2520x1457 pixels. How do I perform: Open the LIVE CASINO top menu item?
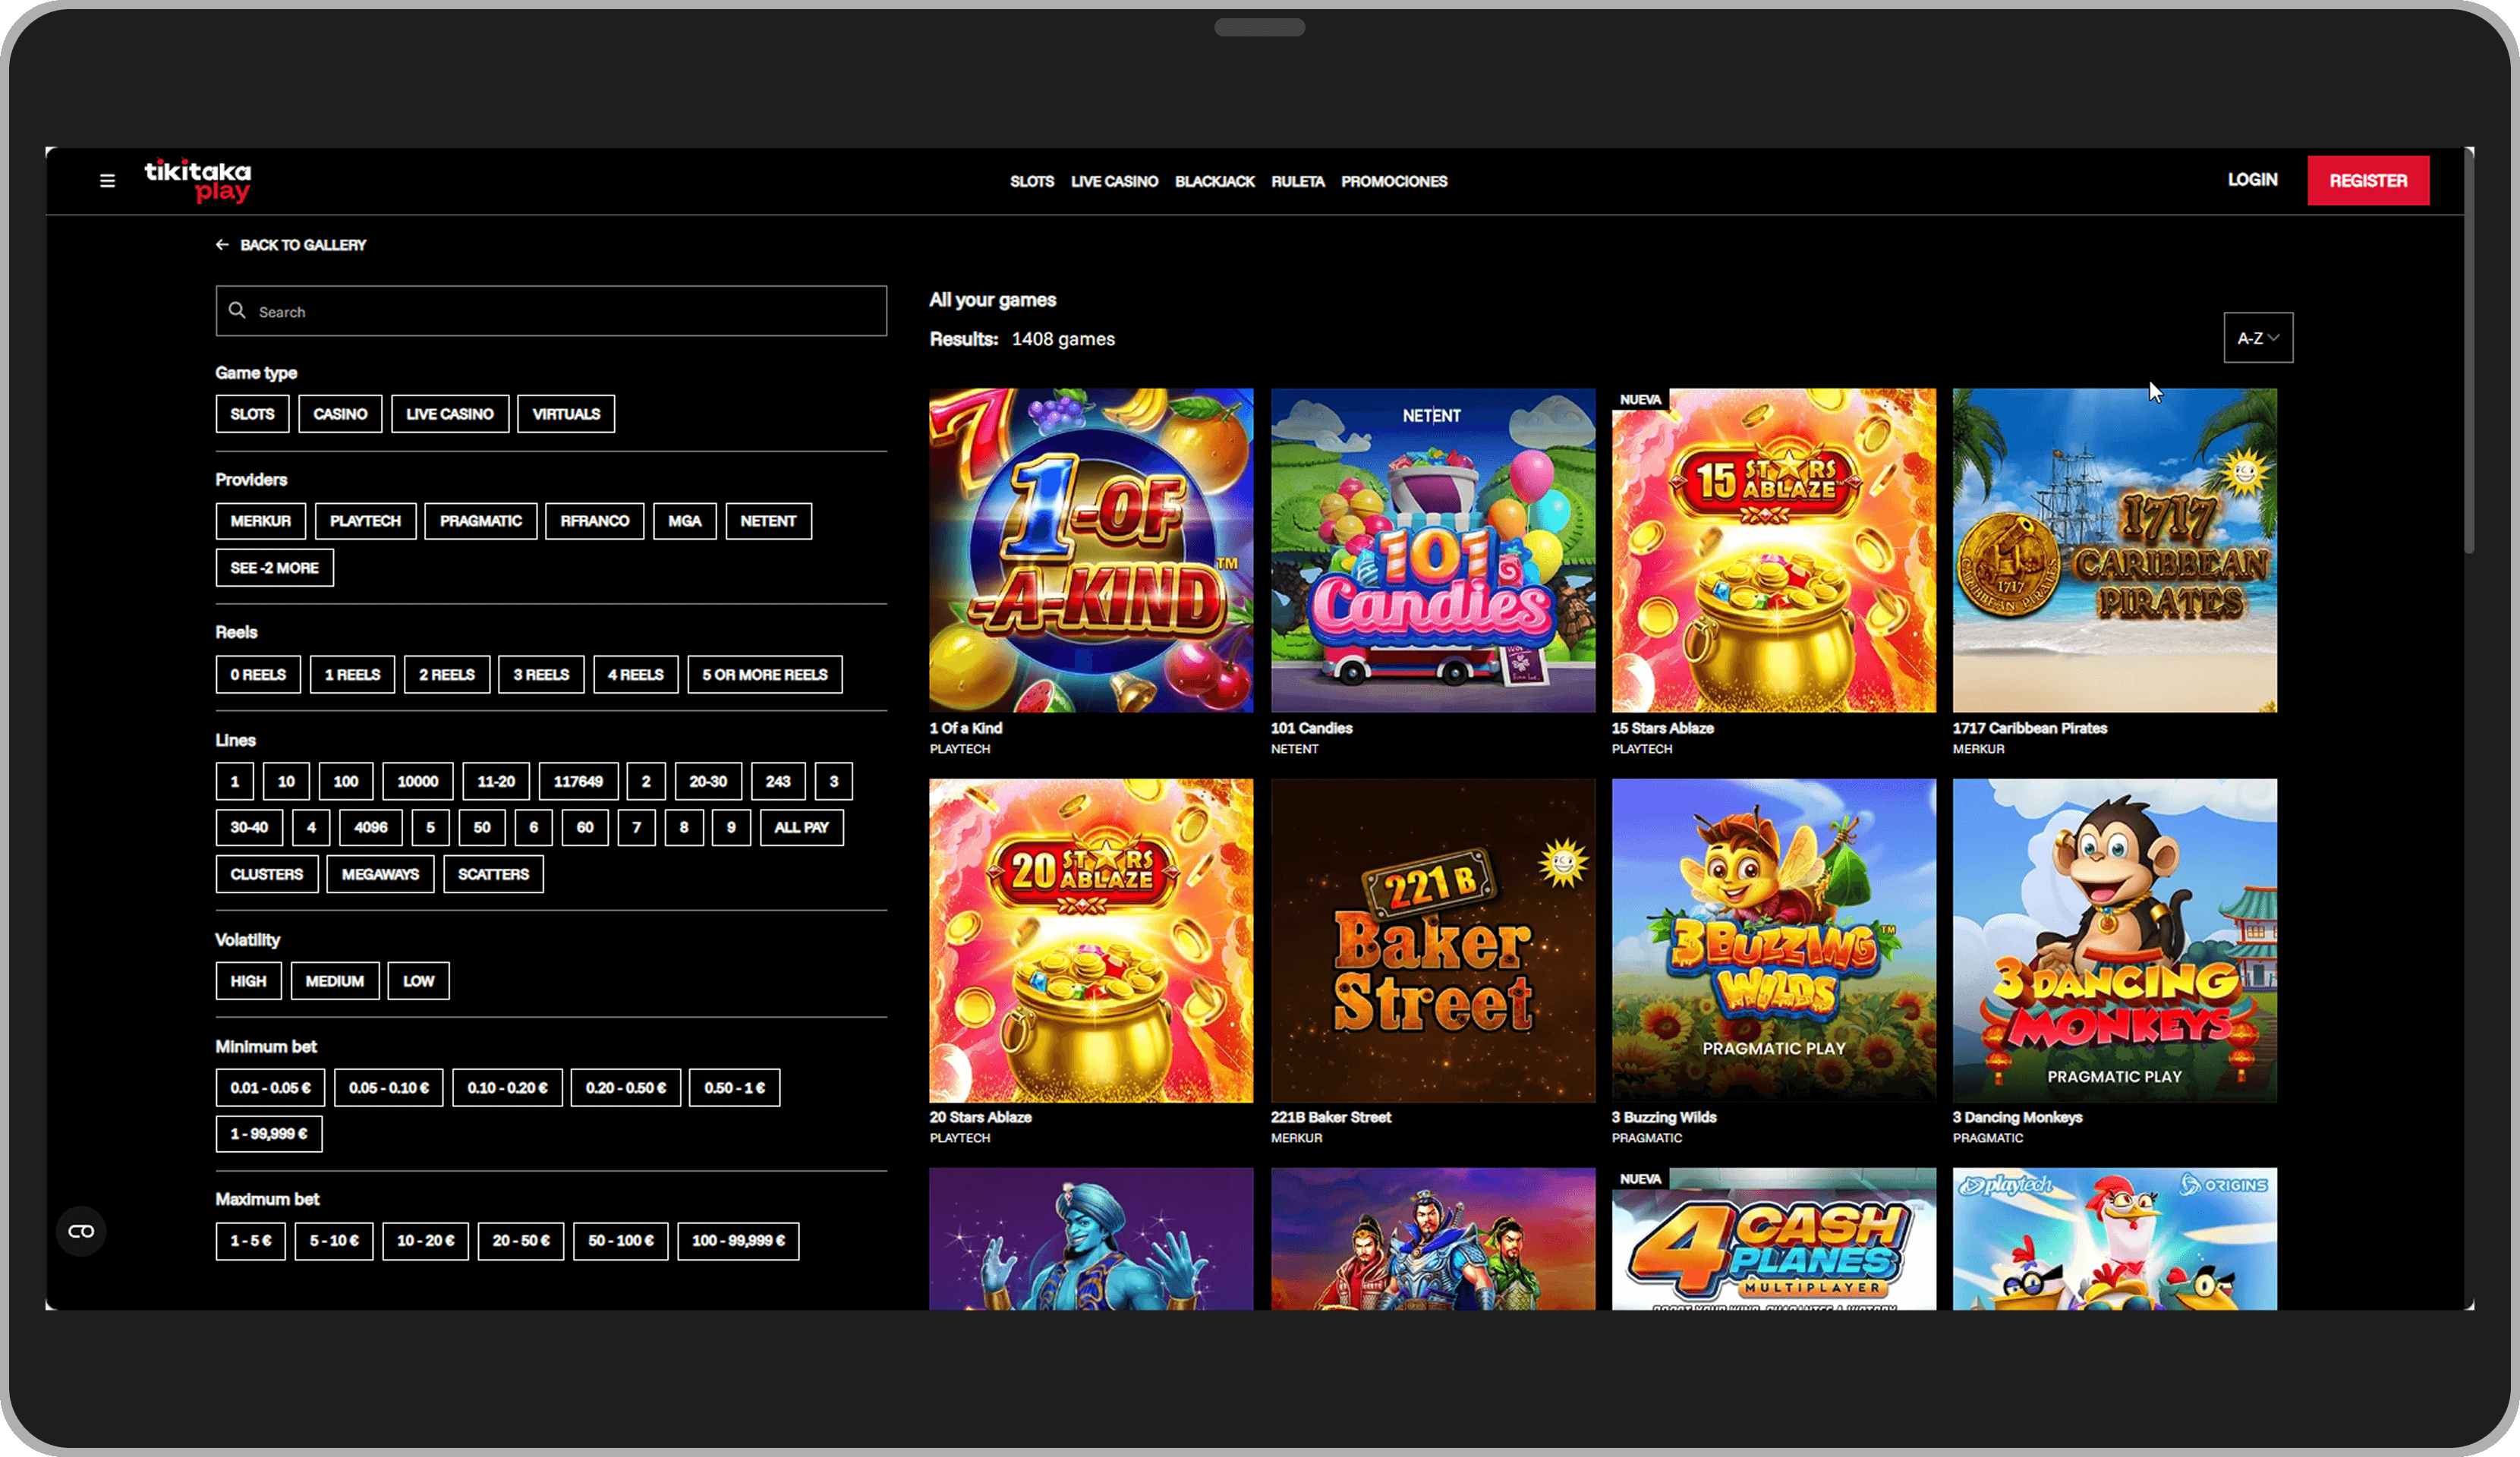(1114, 181)
